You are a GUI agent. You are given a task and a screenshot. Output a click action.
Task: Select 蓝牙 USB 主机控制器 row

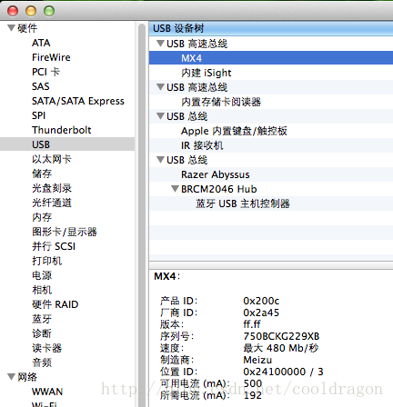[x=271, y=203]
